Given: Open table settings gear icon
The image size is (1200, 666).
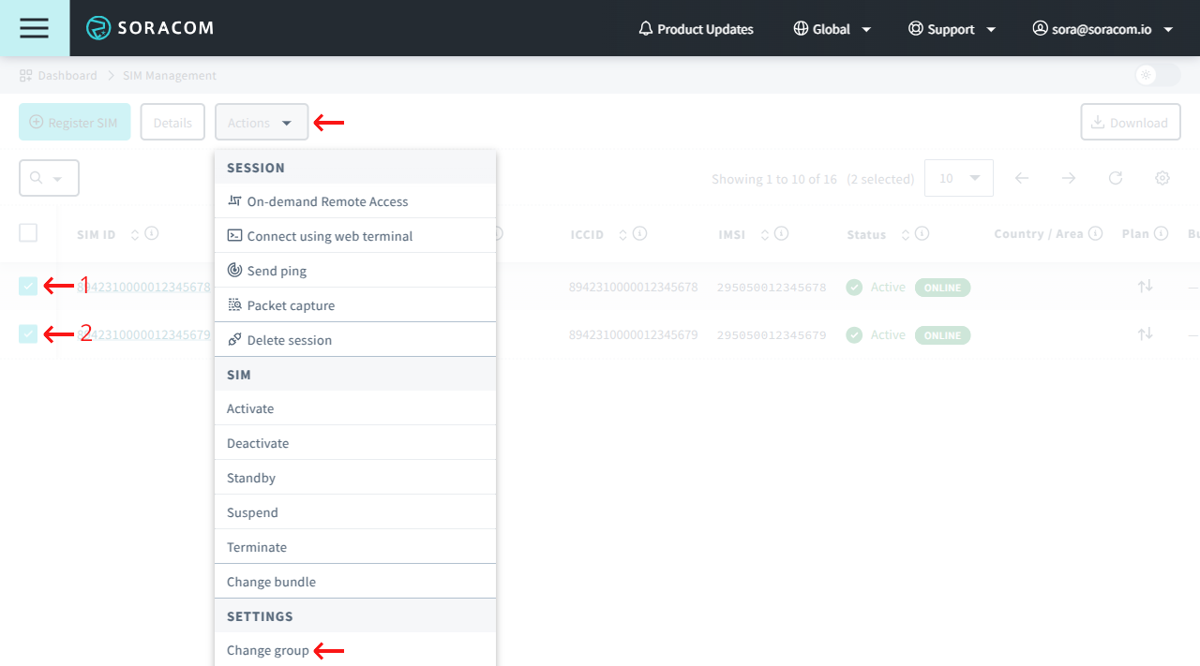Looking at the screenshot, I should click(x=1162, y=178).
